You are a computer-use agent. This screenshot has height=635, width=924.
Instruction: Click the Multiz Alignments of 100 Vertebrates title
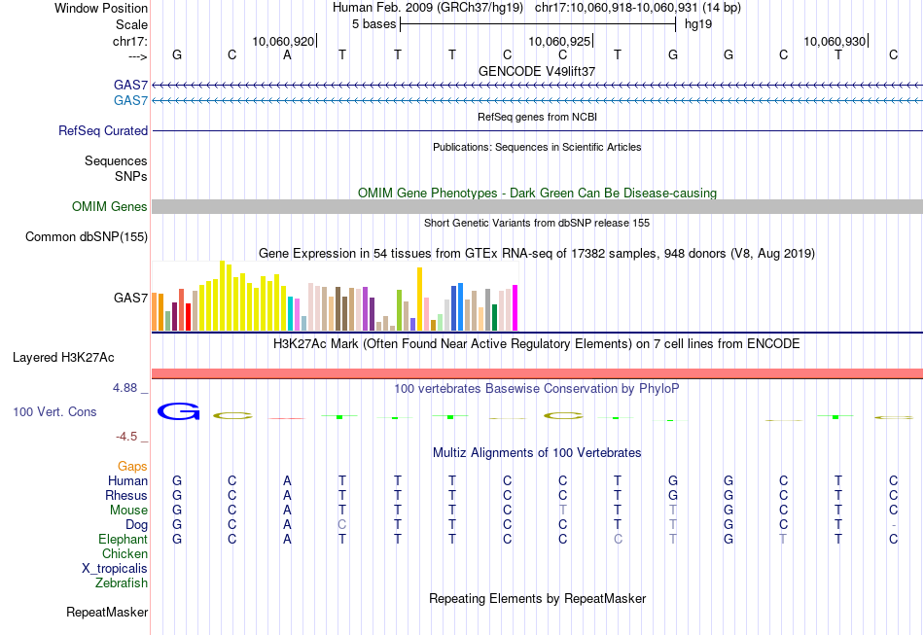[537, 453]
